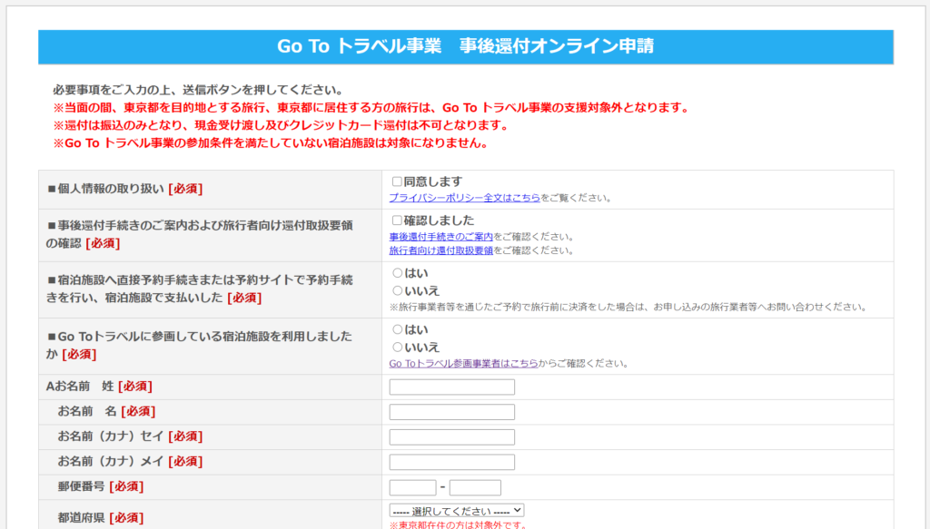The height and width of the screenshot is (529, 930).
Task: Tick the 確認しました confirmation checkbox
Action: [397, 220]
